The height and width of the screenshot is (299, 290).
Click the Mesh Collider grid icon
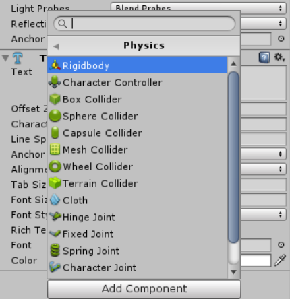pos(55,149)
